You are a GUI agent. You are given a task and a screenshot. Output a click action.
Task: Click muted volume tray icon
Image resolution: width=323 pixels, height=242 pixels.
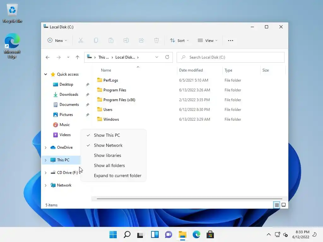tap(285, 234)
